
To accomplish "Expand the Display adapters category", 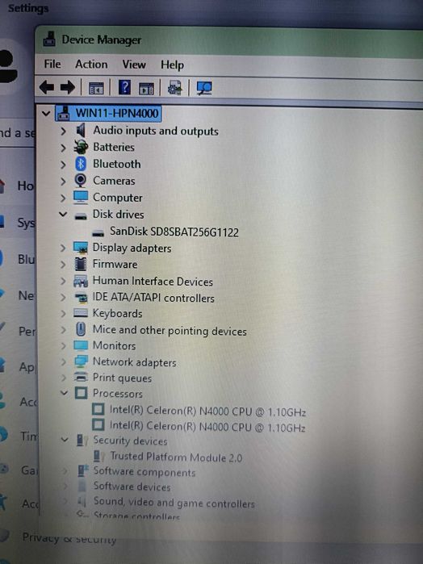I will [x=63, y=249].
